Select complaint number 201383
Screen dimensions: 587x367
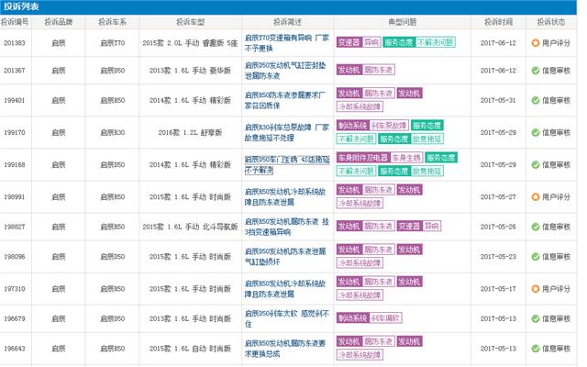(x=15, y=43)
